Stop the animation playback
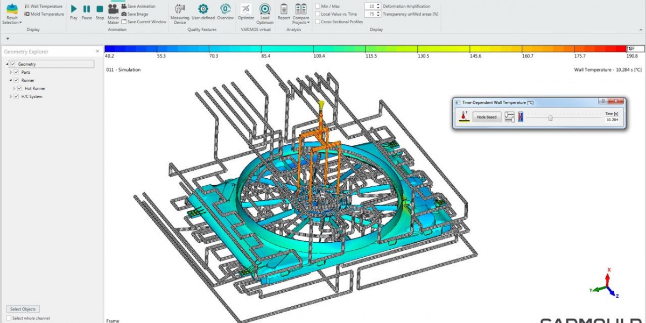The image size is (646, 323). click(x=100, y=9)
